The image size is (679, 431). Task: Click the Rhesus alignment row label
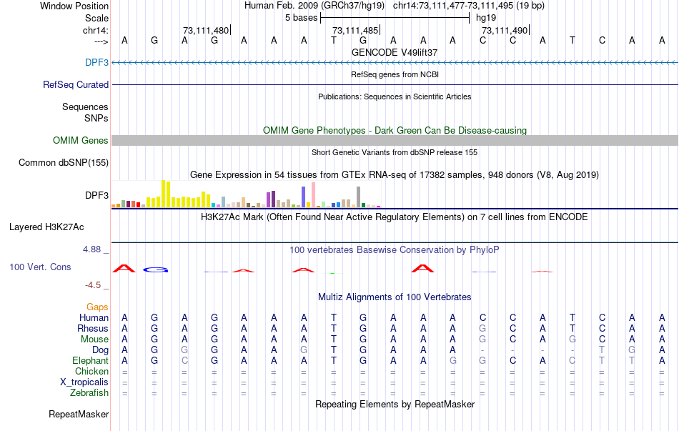click(93, 329)
